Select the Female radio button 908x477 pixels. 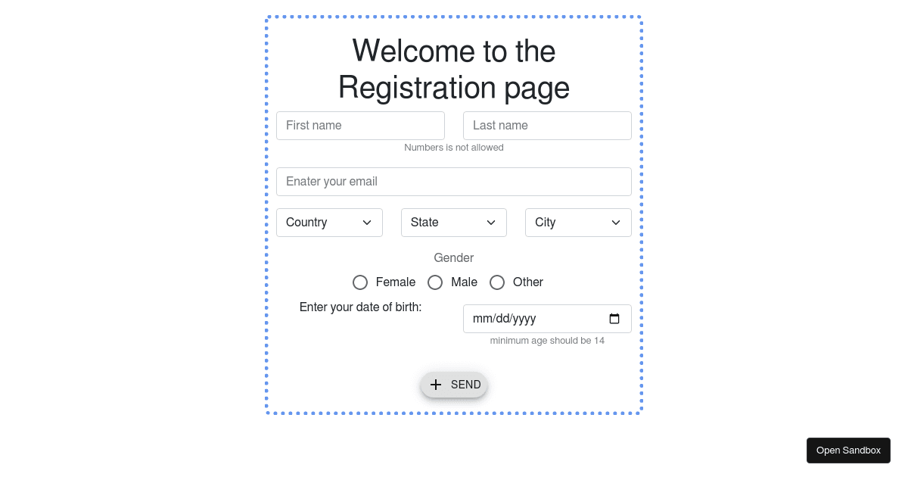360,282
